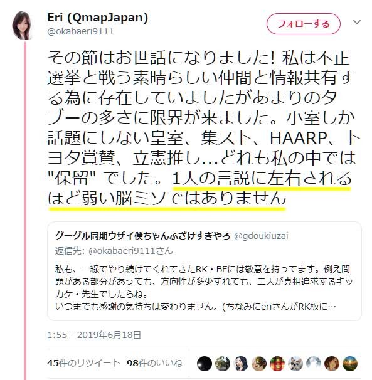
Task: Click the last landscape liker avatar
Action: [x=350, y=364]
